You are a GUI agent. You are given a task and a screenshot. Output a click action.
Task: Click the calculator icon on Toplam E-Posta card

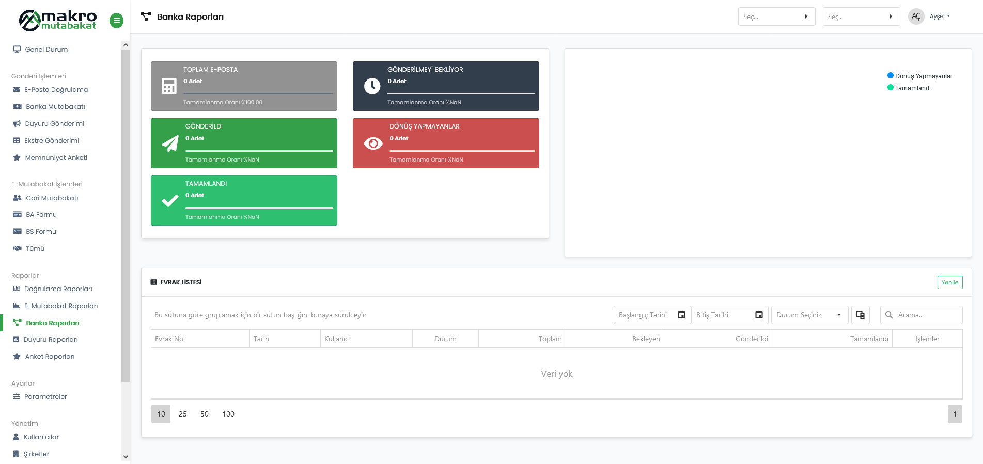coord(169,86)
